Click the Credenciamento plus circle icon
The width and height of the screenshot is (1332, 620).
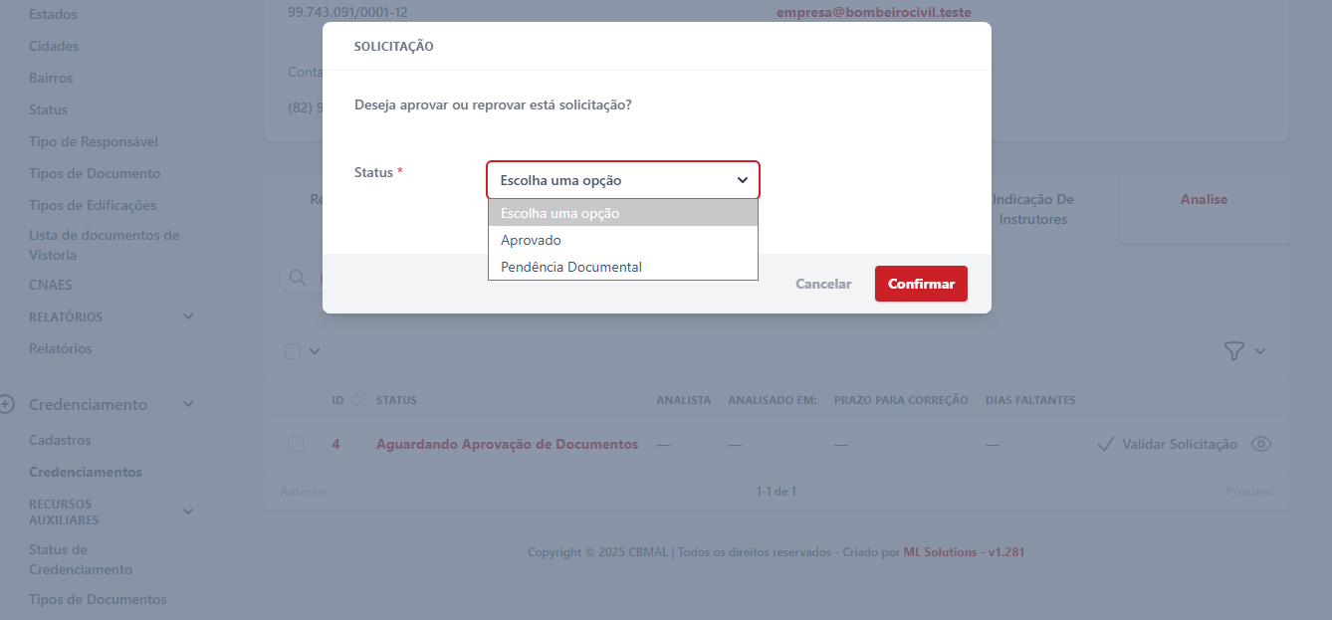(7, 404)
